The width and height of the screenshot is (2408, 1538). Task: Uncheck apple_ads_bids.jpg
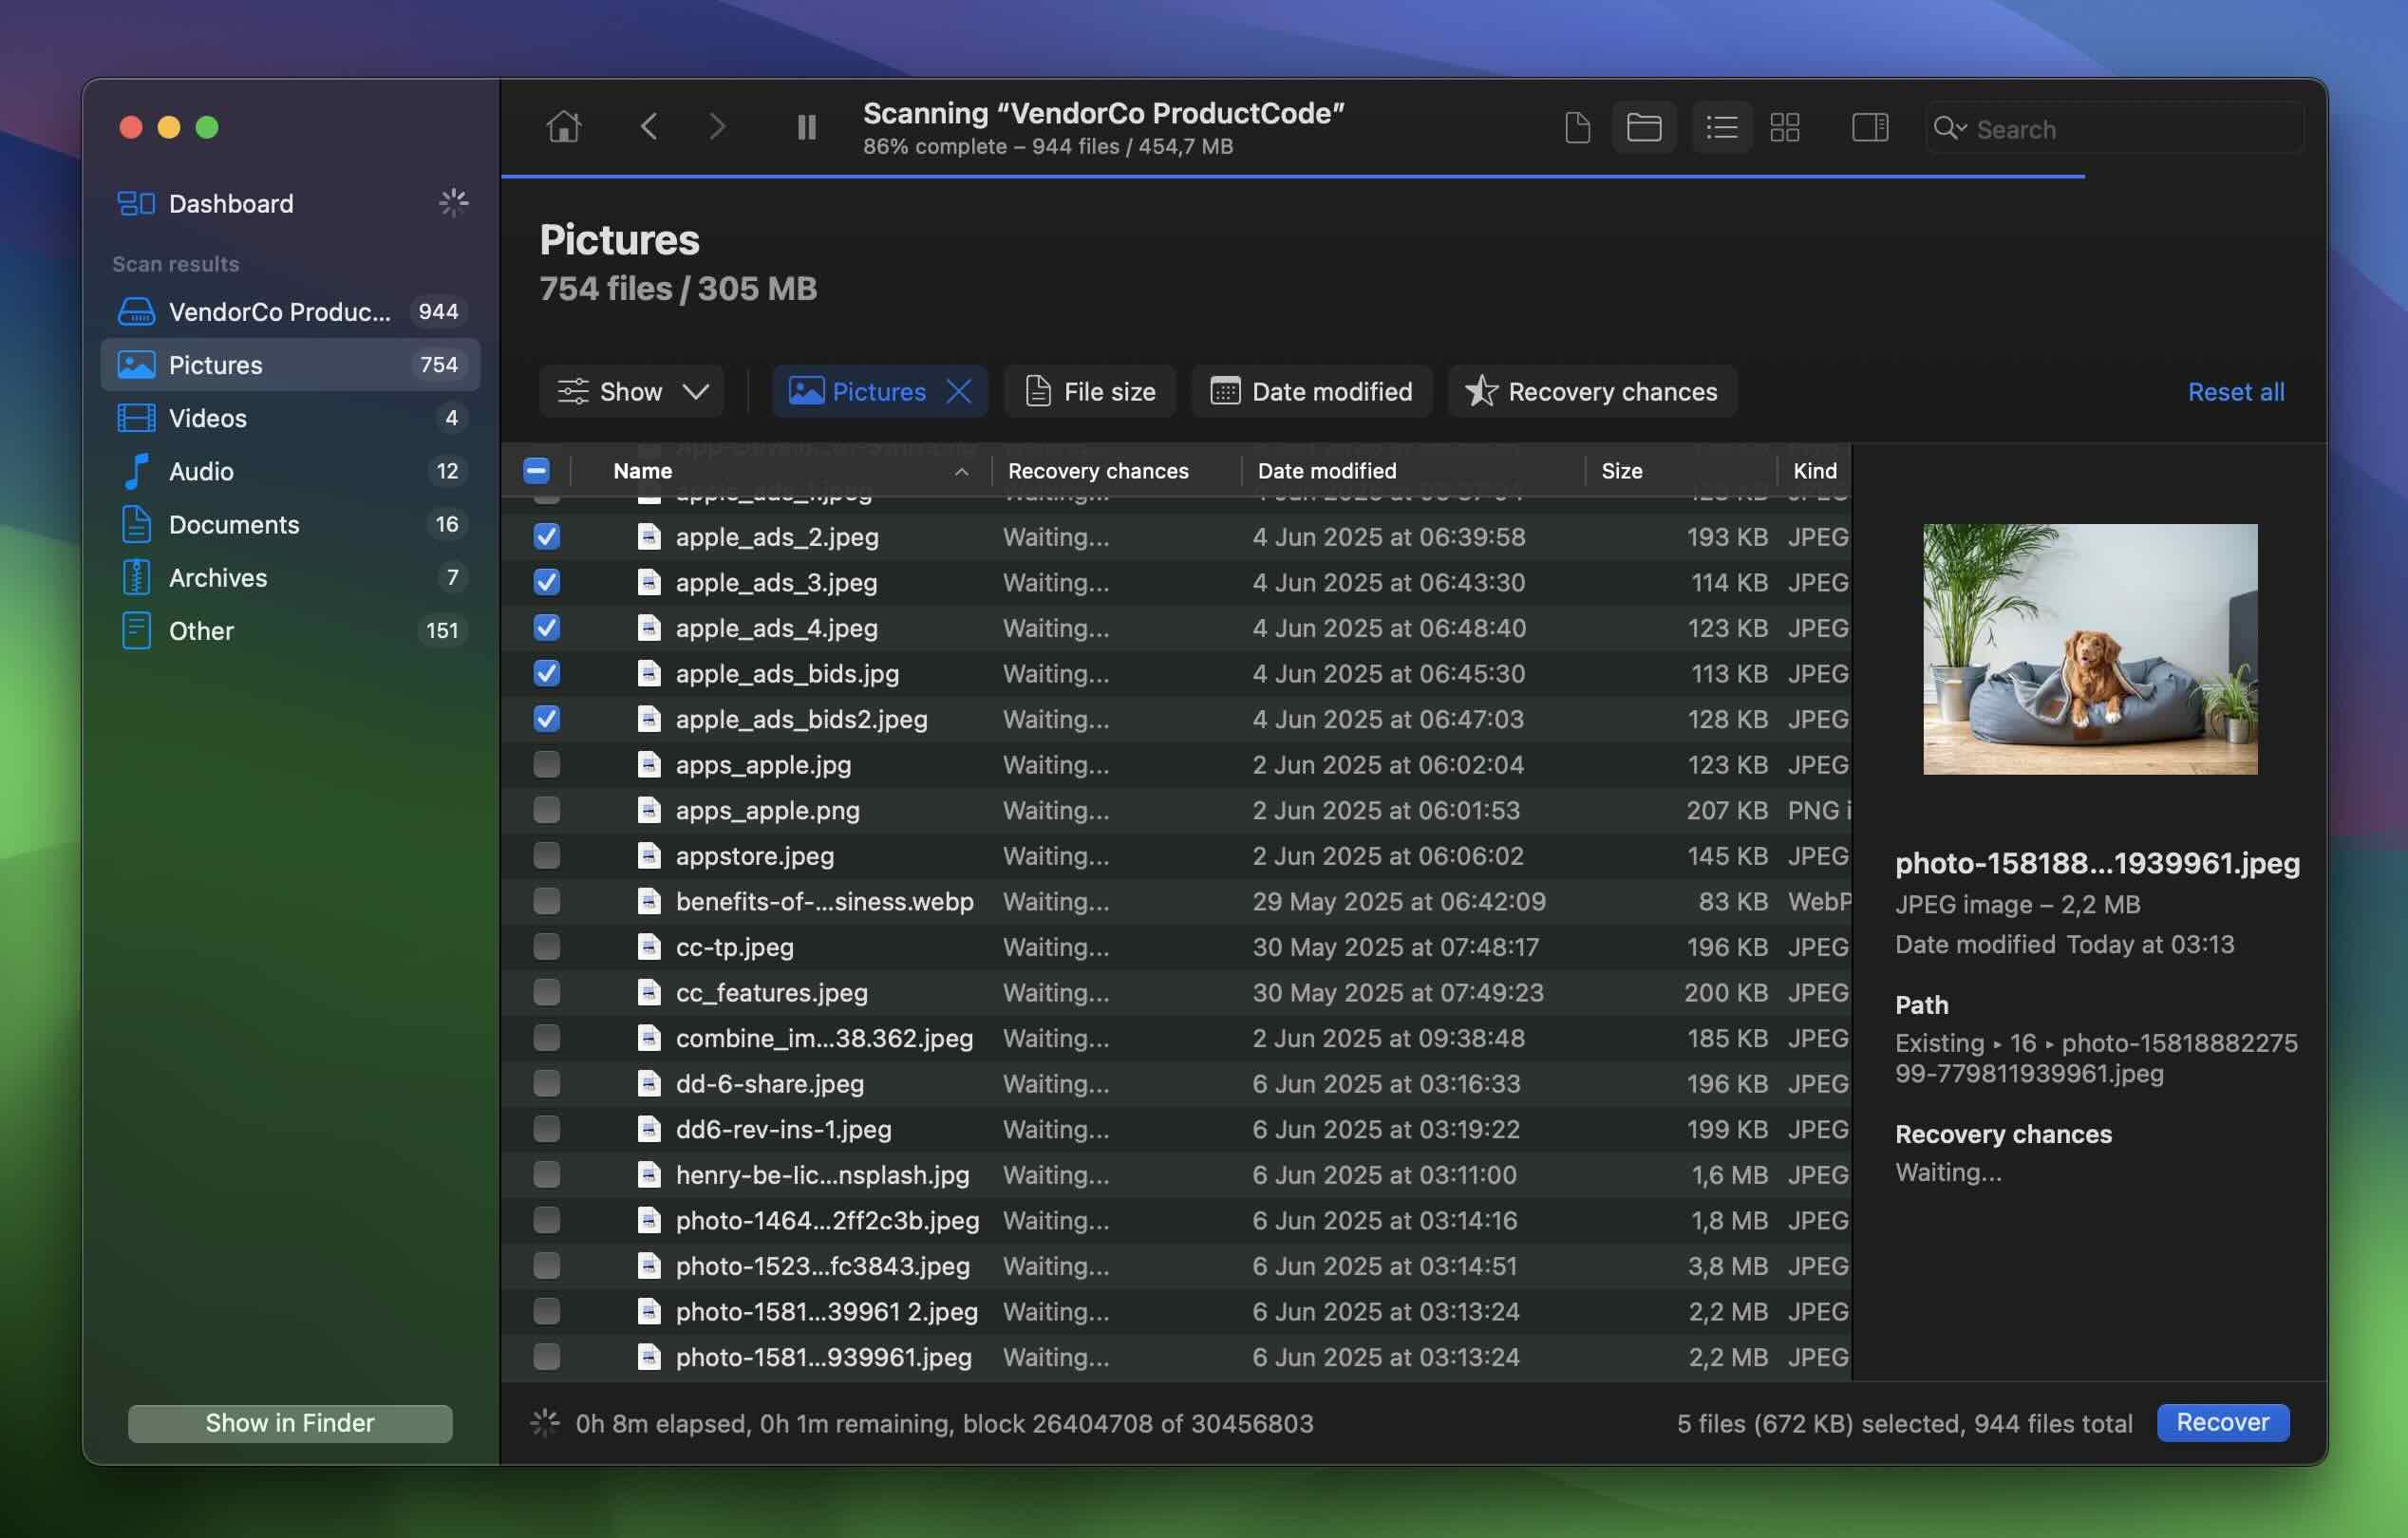[547, 673]
